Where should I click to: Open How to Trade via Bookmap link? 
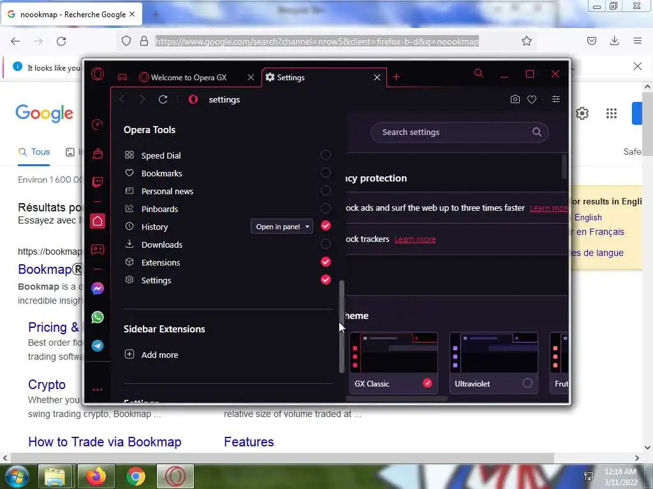[105, 442]
